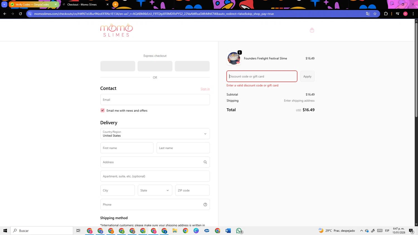Viewport: 418px width, 235px height.
Task: Open the touch keyboard tray icon
Action: click(x=380, y=231)
